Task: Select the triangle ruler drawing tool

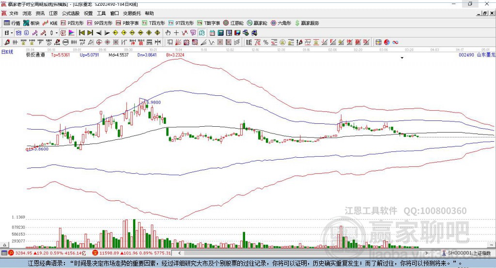Action: click(91, 42)
